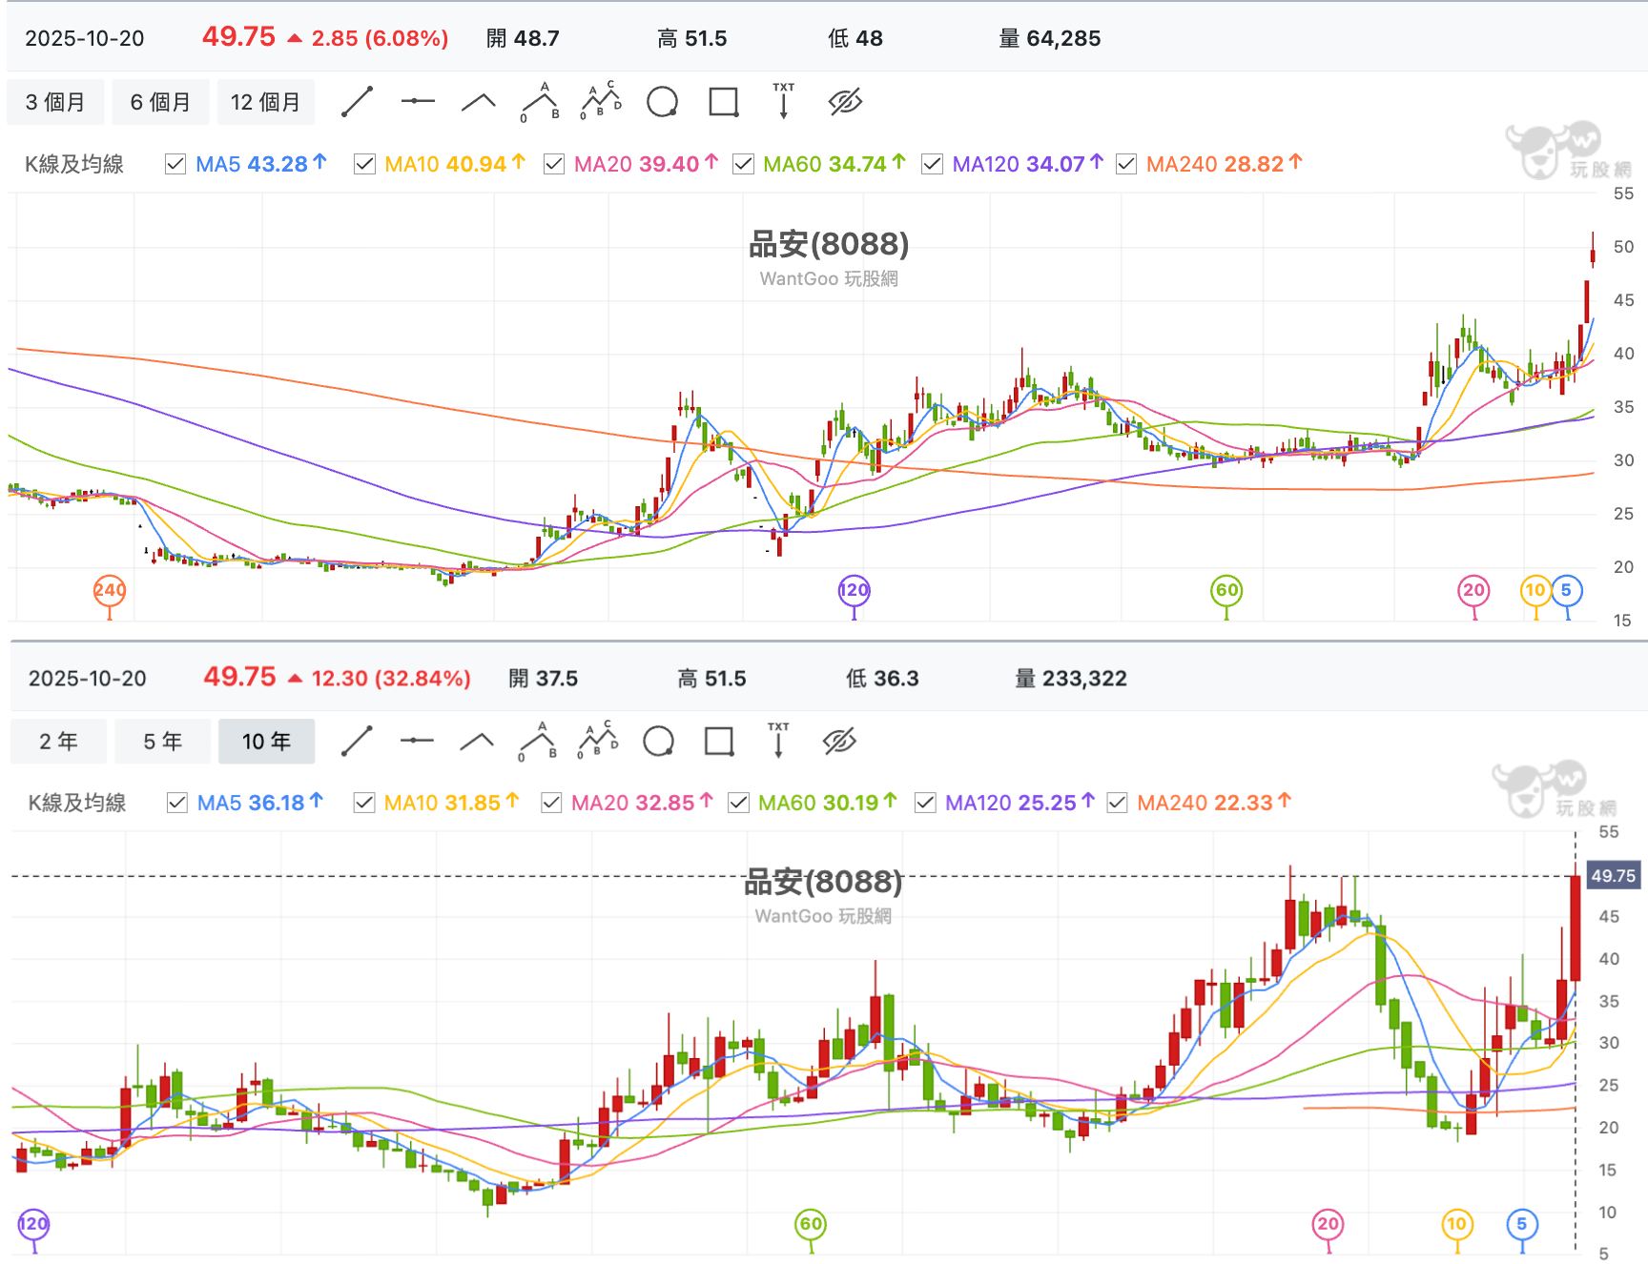Pick the angle line tool in lower toolbar
The height and width of the screenshot is (1264, 1648).
coord(477,742)
